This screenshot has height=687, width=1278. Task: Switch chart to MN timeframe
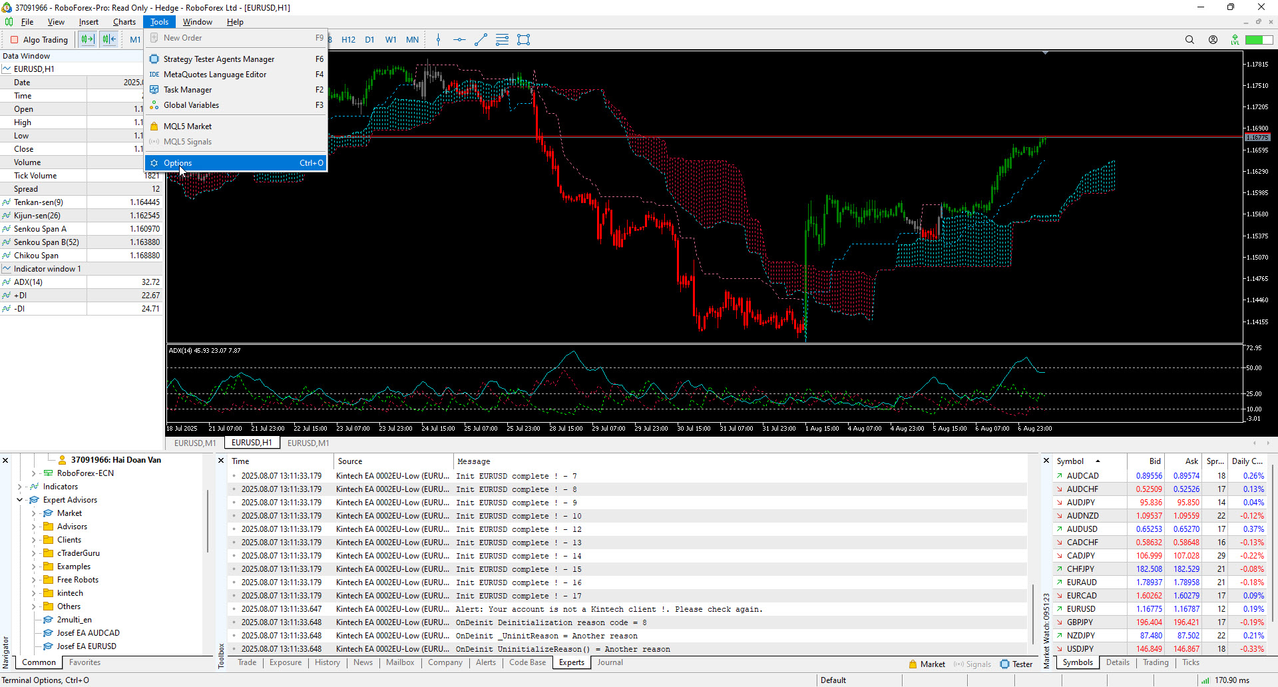[412, 40]
